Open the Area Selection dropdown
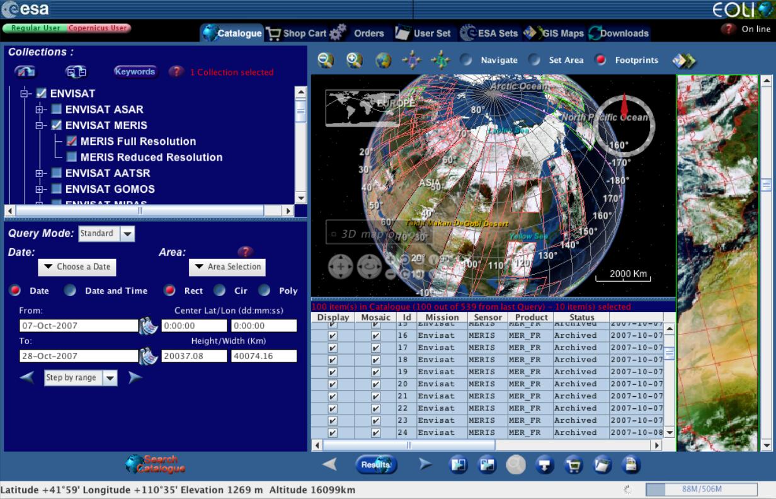Screen dimensions: 776x499 [x=227, y=267]
